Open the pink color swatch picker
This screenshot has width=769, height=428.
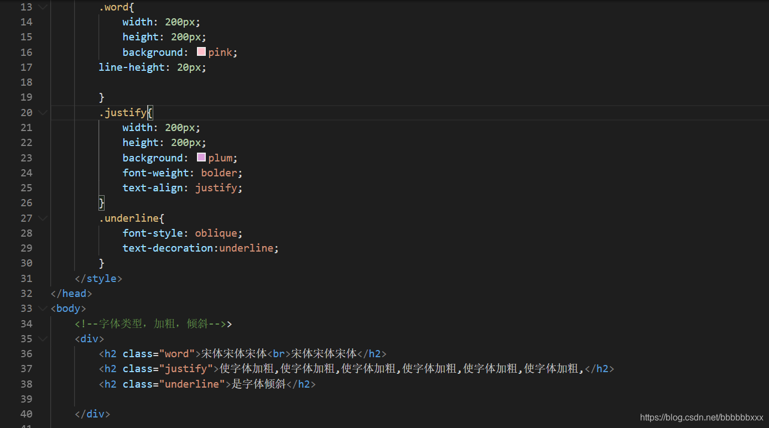(x=201, y=52)
